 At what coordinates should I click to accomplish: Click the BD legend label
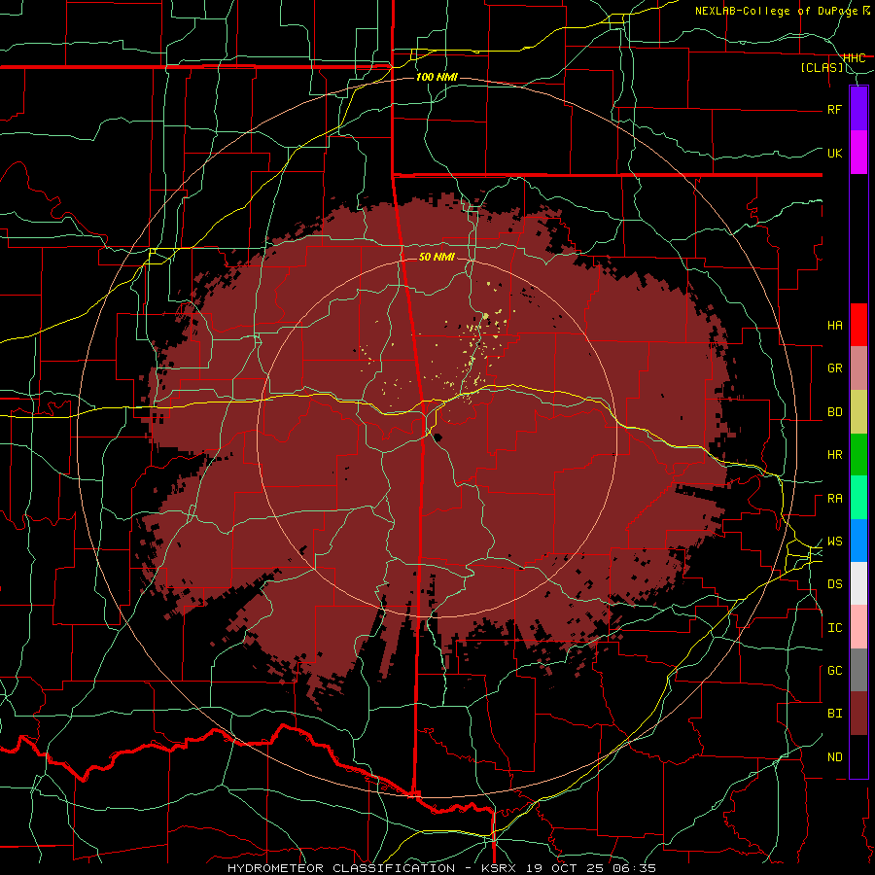[x=834, y=412]
